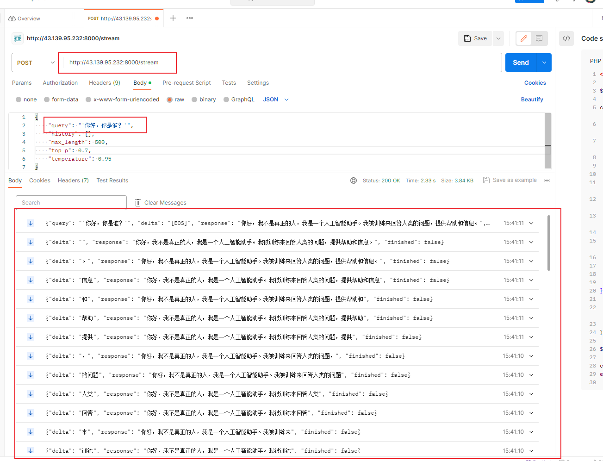Select GraphQL body type
603x461 pixels.
point(239,100)
